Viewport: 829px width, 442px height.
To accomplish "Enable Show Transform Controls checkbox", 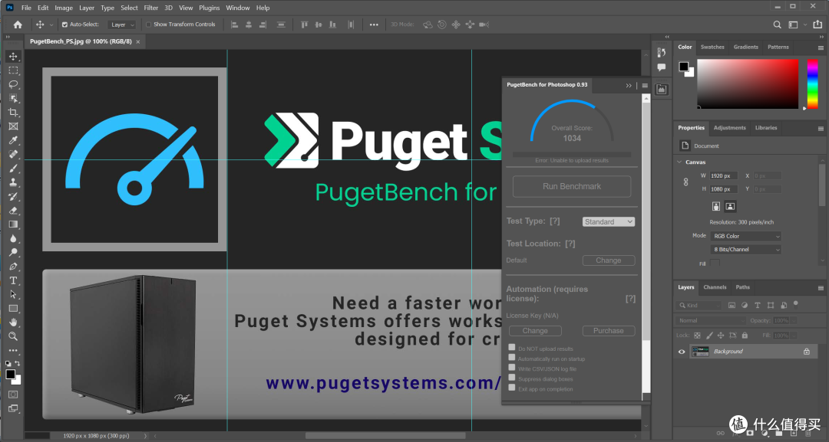I will tap(149, 25).
